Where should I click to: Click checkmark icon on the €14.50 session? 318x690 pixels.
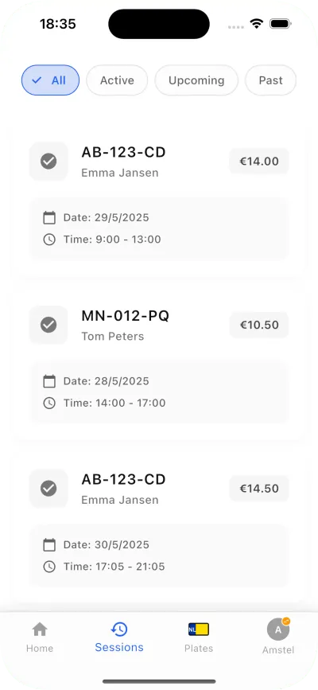pyautogui.click(x=48, y=489)
